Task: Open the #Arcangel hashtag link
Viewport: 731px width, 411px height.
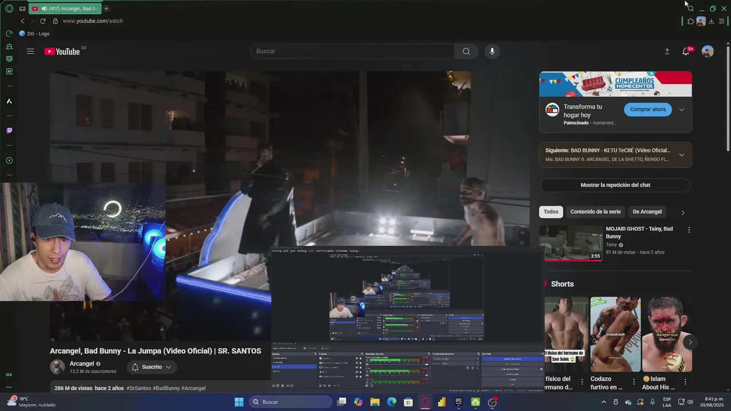Action: pos(193,388)
